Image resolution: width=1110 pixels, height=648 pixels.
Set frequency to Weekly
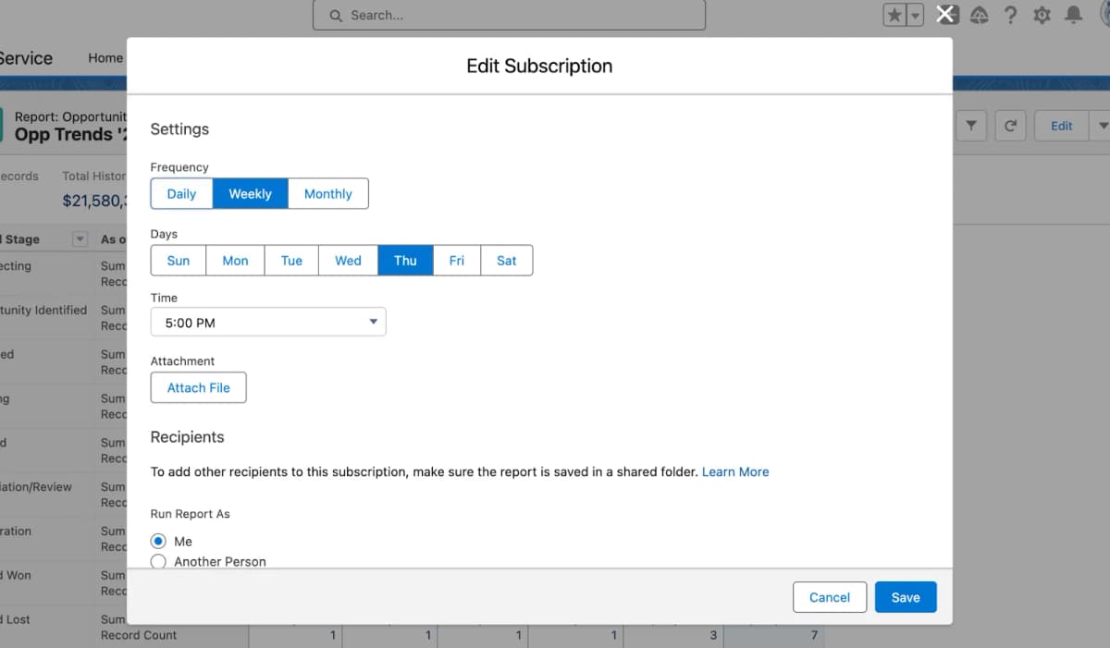250,193
